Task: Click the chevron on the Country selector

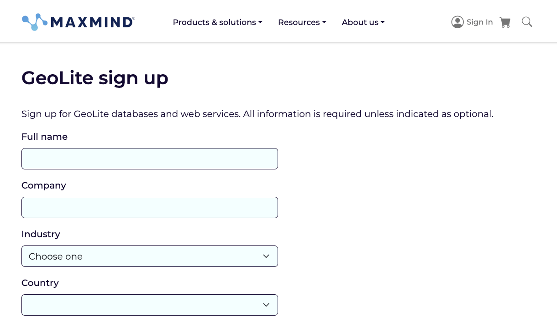Action: (266, 305)
